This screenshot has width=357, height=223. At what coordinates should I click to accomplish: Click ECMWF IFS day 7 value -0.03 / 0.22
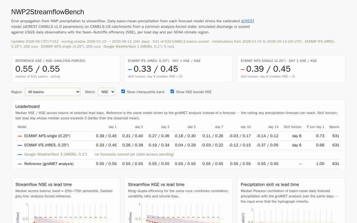click(212, 145)
